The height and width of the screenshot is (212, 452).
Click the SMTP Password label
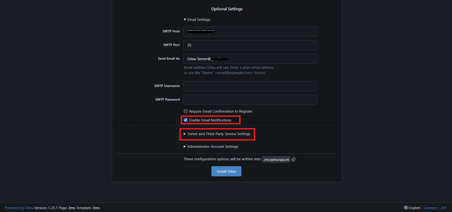tap(167, 100)
